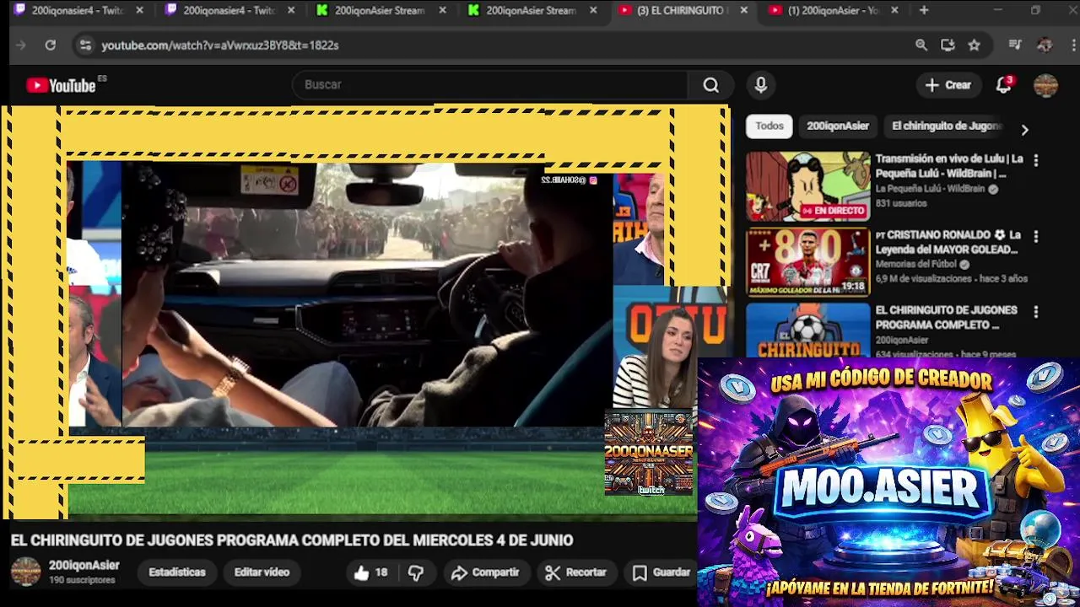Click the install app icon in address bar
The image size is (1080, 607).
(948, 45)
